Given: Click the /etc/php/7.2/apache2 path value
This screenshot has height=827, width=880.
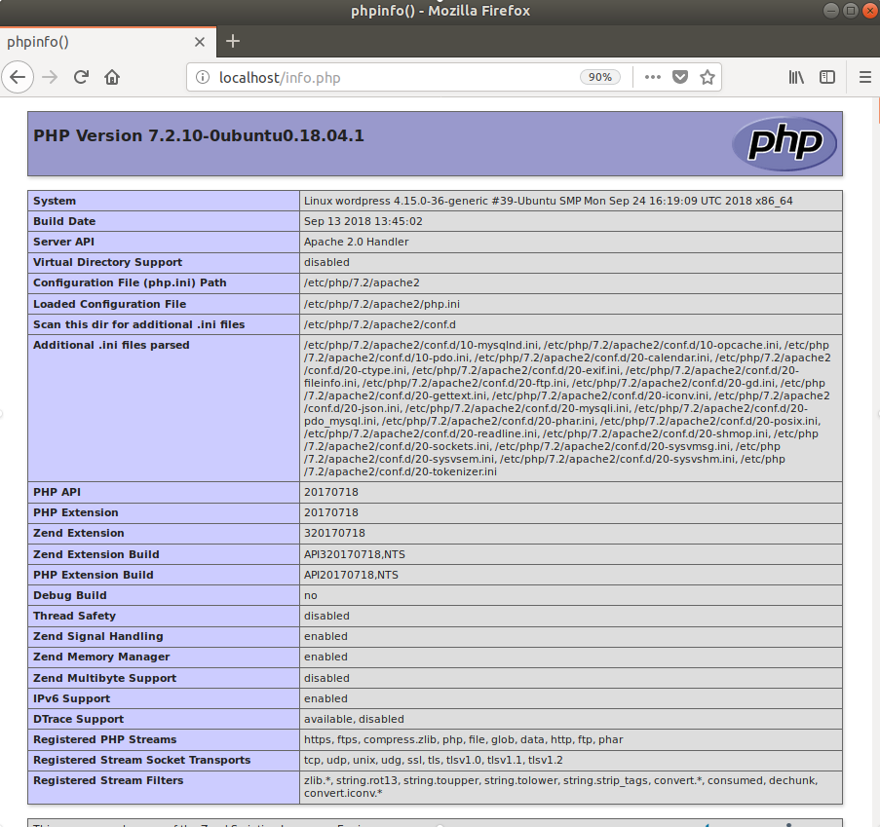Looking at the screenshot, I should [x=362, y=282].
